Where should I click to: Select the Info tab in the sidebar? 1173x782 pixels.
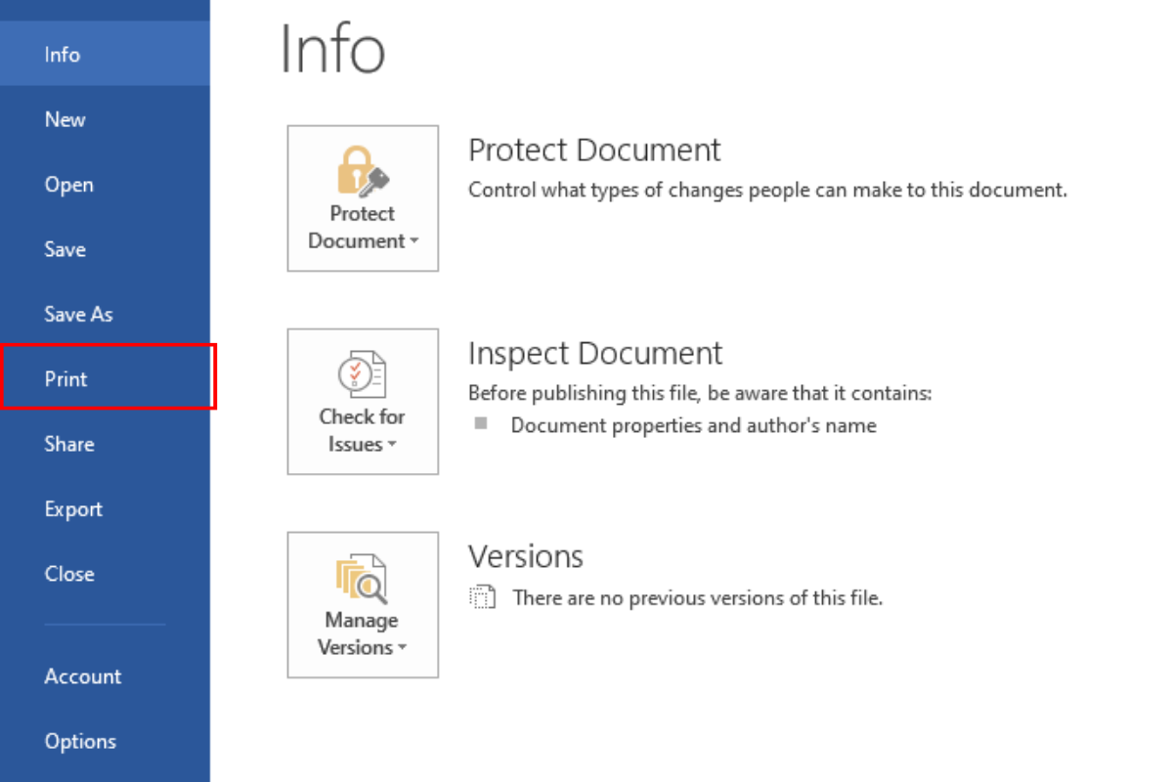[x=63, y=55]
